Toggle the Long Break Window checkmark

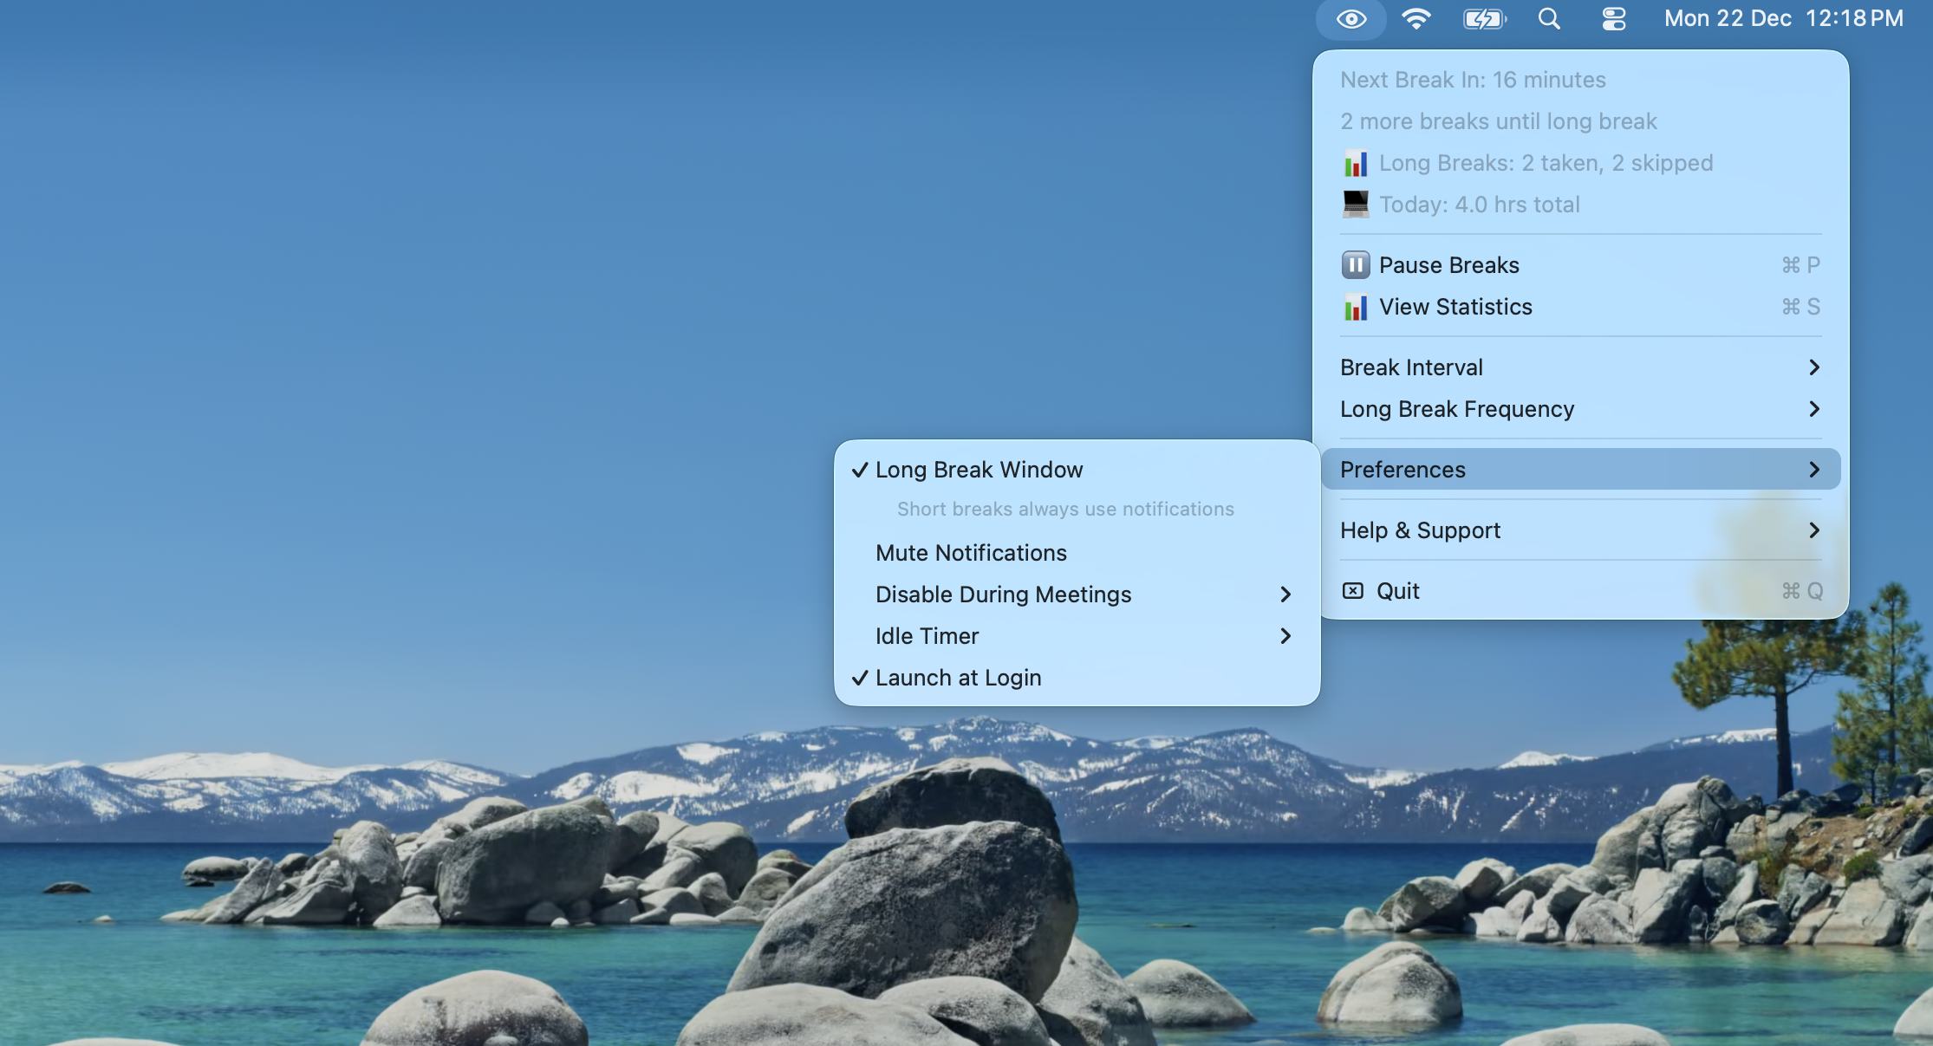click(979, 470)
